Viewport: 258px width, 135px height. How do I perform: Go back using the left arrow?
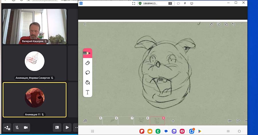click(x=85, y=24)
